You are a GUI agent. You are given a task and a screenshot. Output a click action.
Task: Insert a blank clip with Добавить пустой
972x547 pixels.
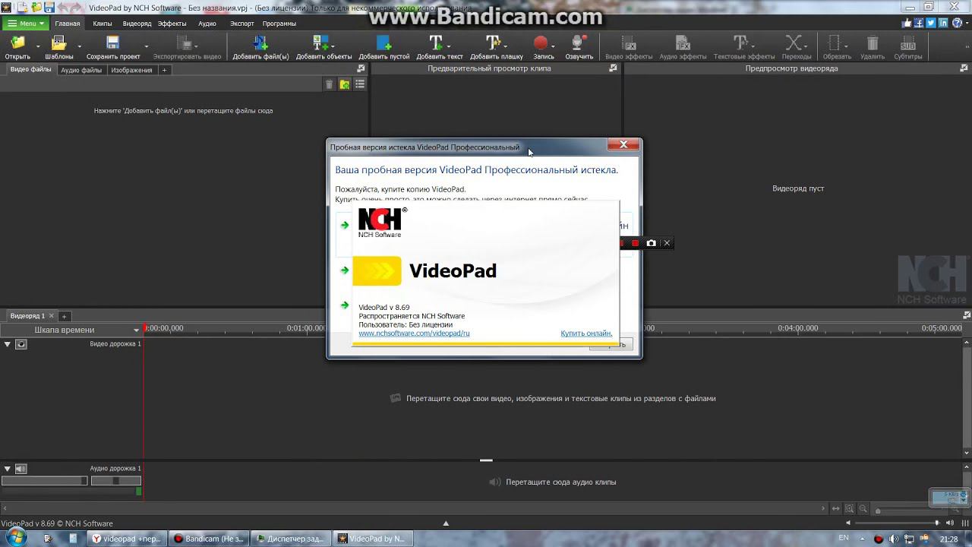(383, 47)
